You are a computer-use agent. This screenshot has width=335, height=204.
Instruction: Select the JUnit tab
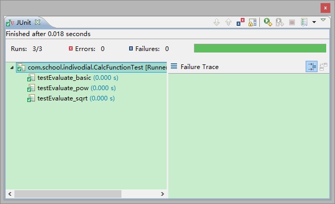pyautogui.click(x=24, y=22)
